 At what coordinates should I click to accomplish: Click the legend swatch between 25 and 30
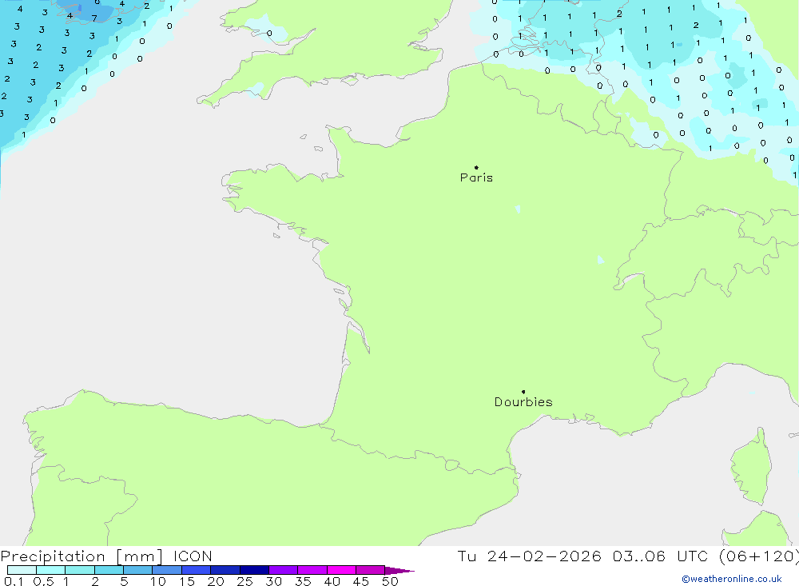point(254,570)
